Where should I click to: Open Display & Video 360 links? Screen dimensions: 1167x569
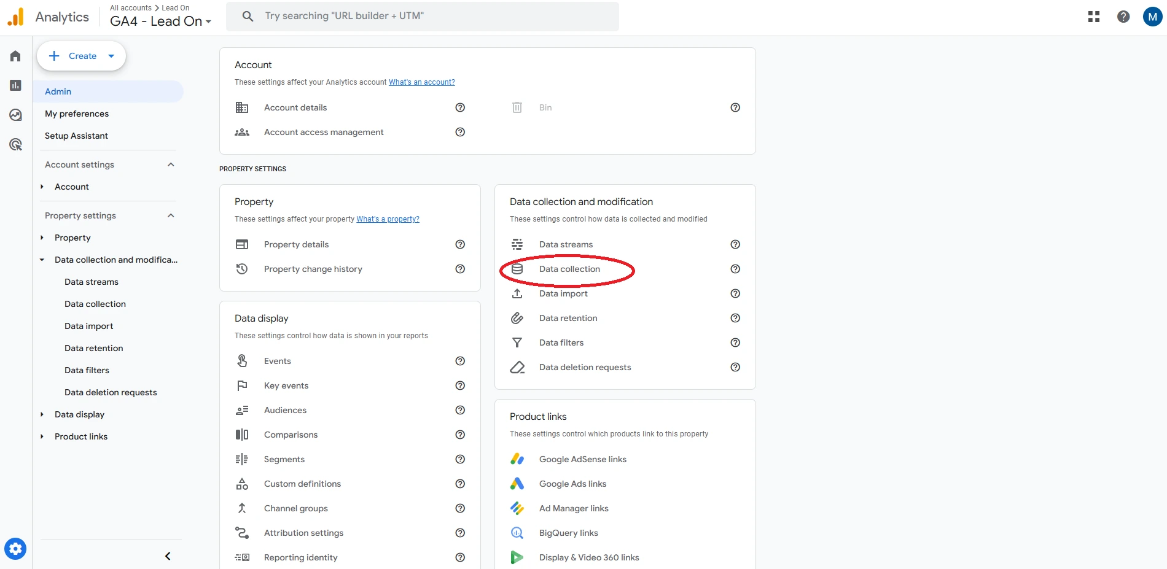point(589,557)
